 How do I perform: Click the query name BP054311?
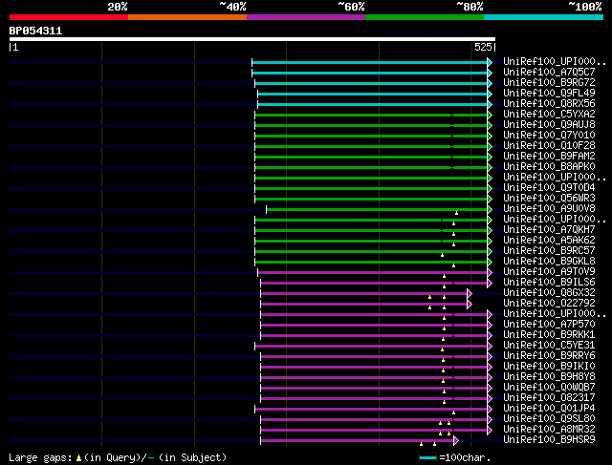[x=35, y=31]
